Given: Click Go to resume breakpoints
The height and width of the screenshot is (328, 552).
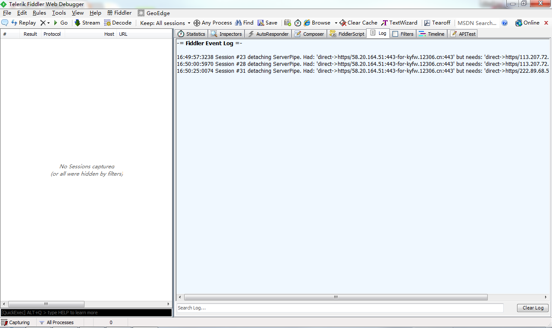Looking at the screenshot, I should [x=60, y=23].
